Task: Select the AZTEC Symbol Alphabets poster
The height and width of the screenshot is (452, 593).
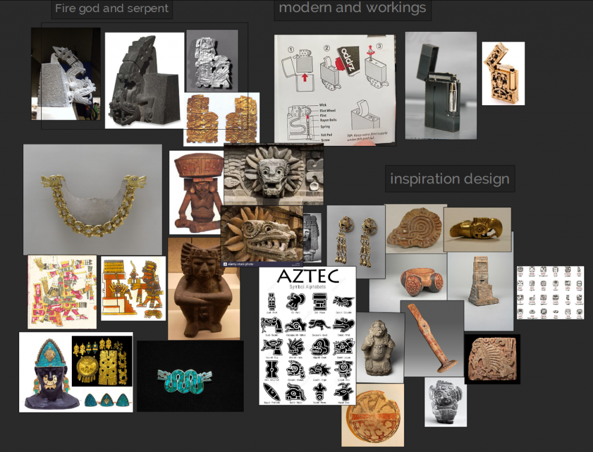Action: pyautogui.click(x=308, y=336)
